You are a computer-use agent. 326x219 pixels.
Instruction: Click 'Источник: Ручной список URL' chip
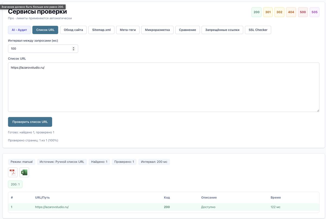(62, 162)
